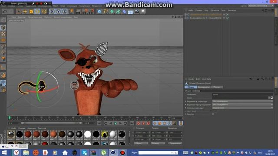Click make editable icon in left sidebar
Screen dimensions: 278x156
tap(3, 19)
